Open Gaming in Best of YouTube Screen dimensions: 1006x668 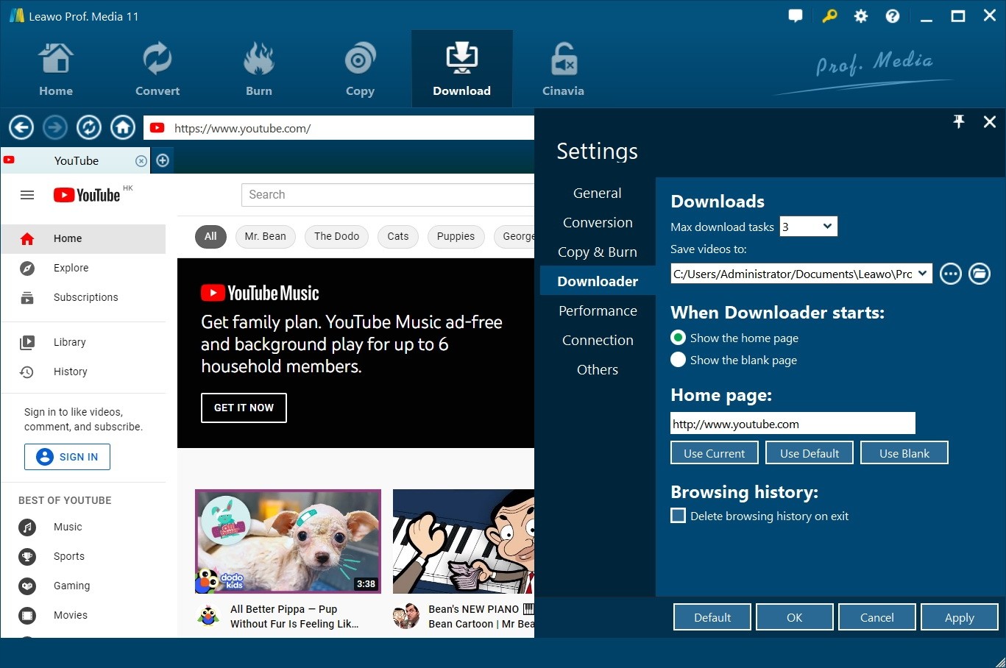point(83,586)
